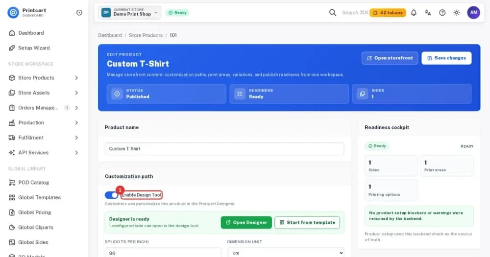Open Global Pricing menu item
490x257 pixels.
coord(34,212)
